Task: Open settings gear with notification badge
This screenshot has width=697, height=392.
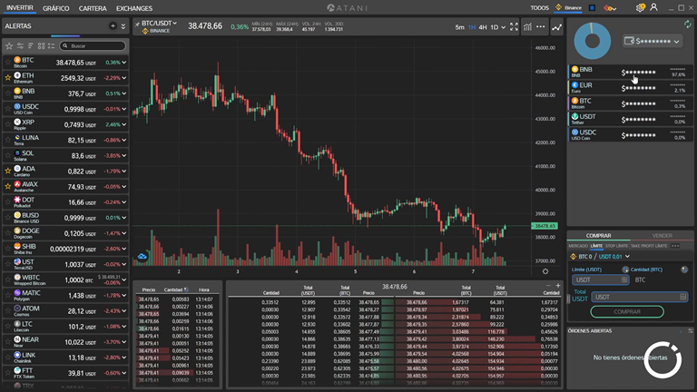Action: (640, 7)
